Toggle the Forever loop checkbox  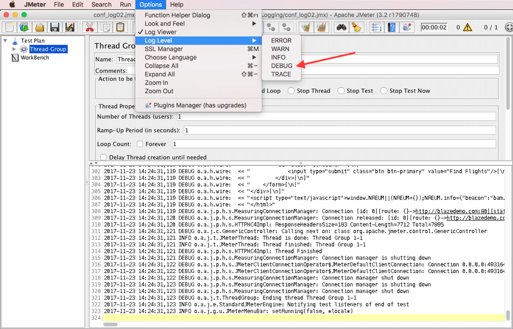click(x=140, y=144)
